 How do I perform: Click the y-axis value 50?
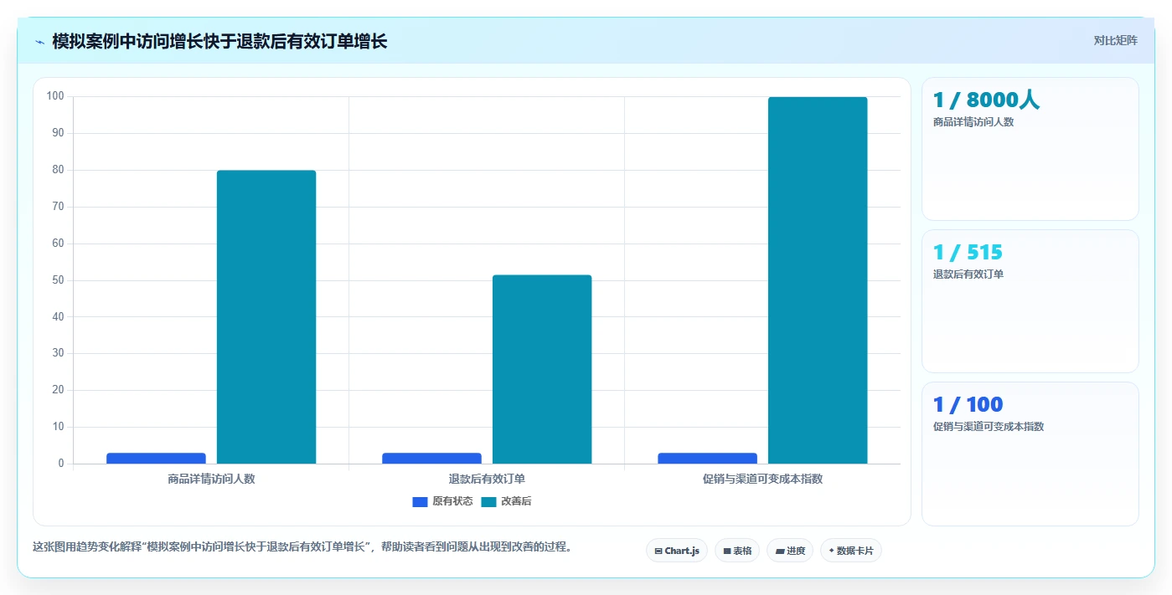pos(58,280)
